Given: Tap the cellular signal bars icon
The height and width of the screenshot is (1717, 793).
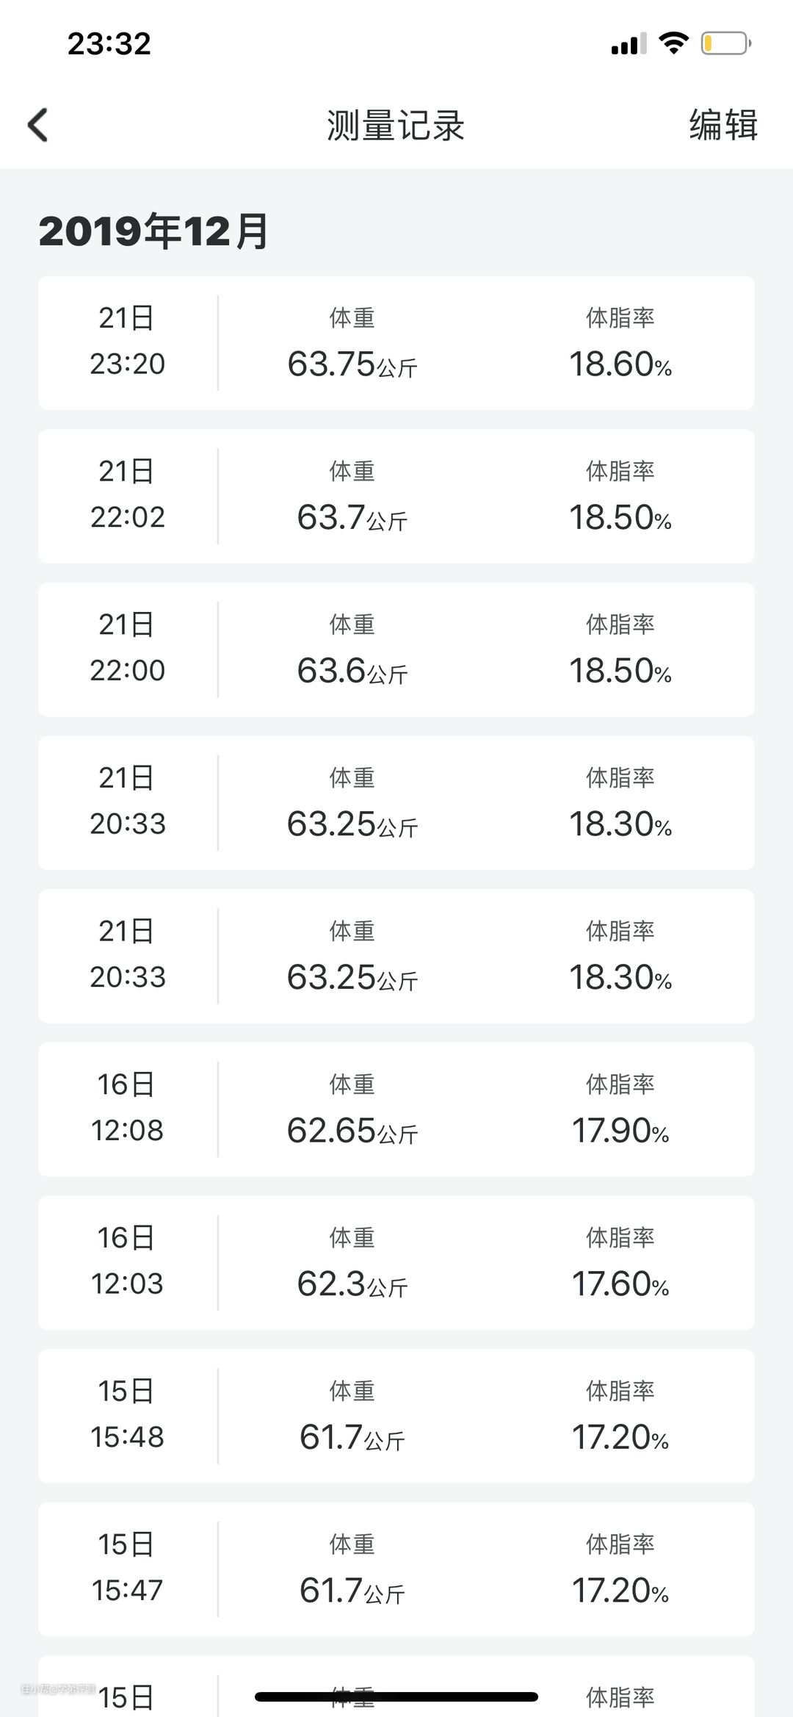Looking at the screenshot, I should [x=629, y=44].
